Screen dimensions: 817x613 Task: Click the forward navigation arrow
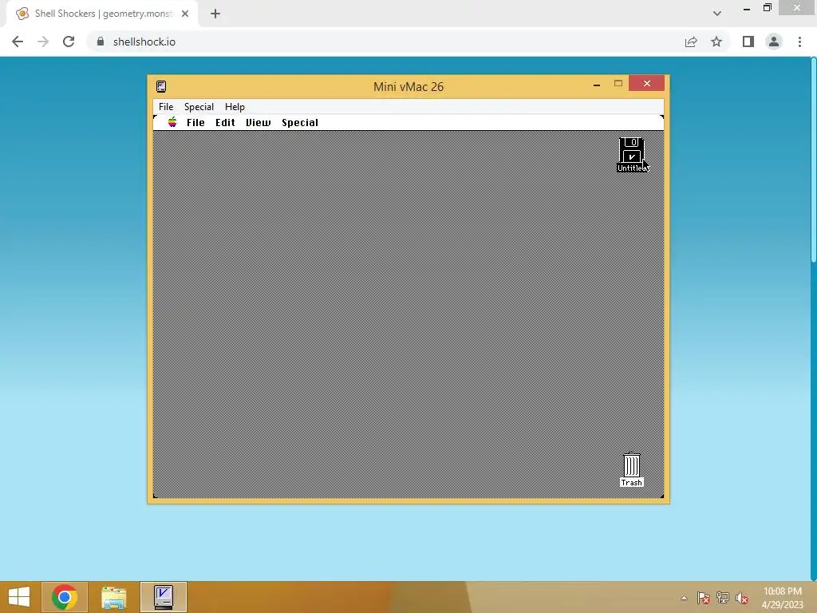pos(43,42)
